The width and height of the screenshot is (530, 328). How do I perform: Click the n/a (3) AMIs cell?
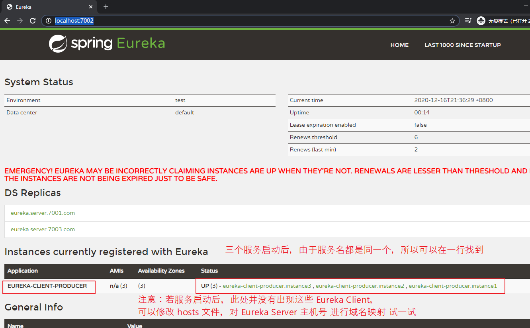tap(119, 286)
